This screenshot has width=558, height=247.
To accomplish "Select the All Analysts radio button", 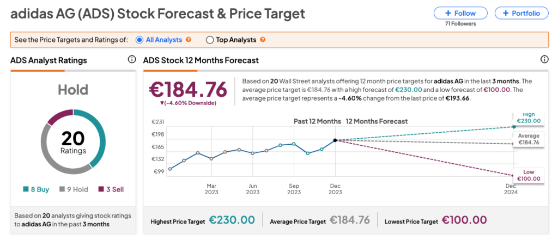I will (x=139, y=40).
